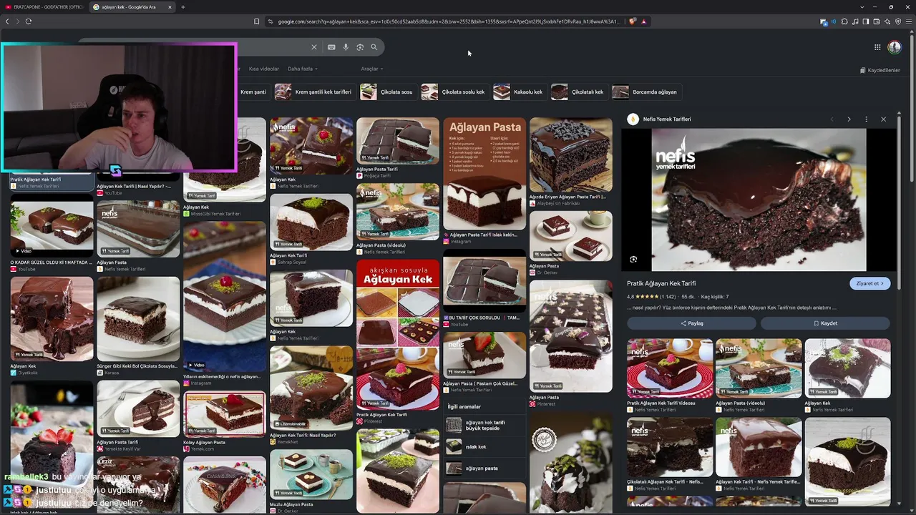Viewport: 916px width, 515px height.
Task: Search by image with Google Lens
Action: click(360, 47)
